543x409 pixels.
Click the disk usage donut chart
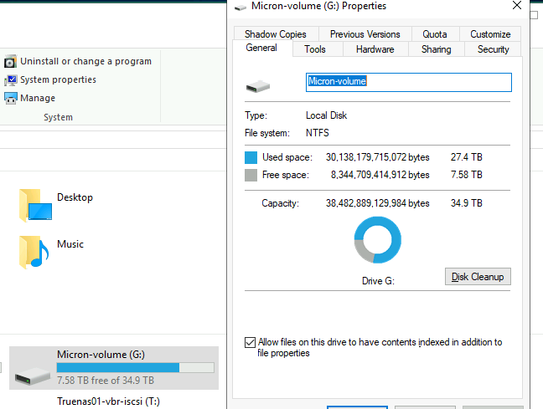tap(377, 240)
